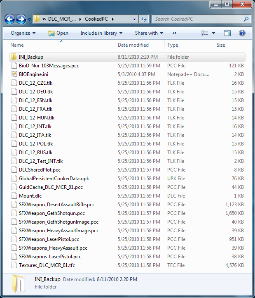Click the search magnifier icon

pyautogui.click(x=246, y=19)
